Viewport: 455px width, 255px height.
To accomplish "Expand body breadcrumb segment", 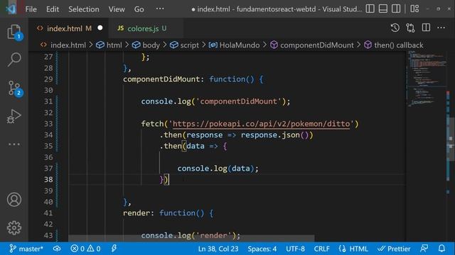I will pyautogui.click(x=146, y=45).
